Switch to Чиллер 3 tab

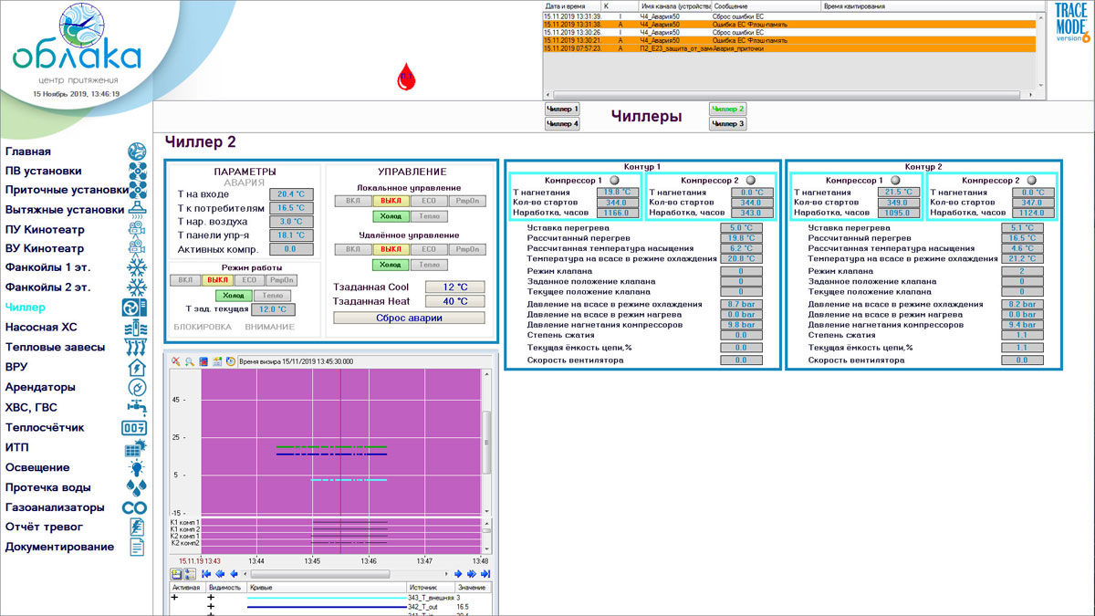[x=727, y=123]
